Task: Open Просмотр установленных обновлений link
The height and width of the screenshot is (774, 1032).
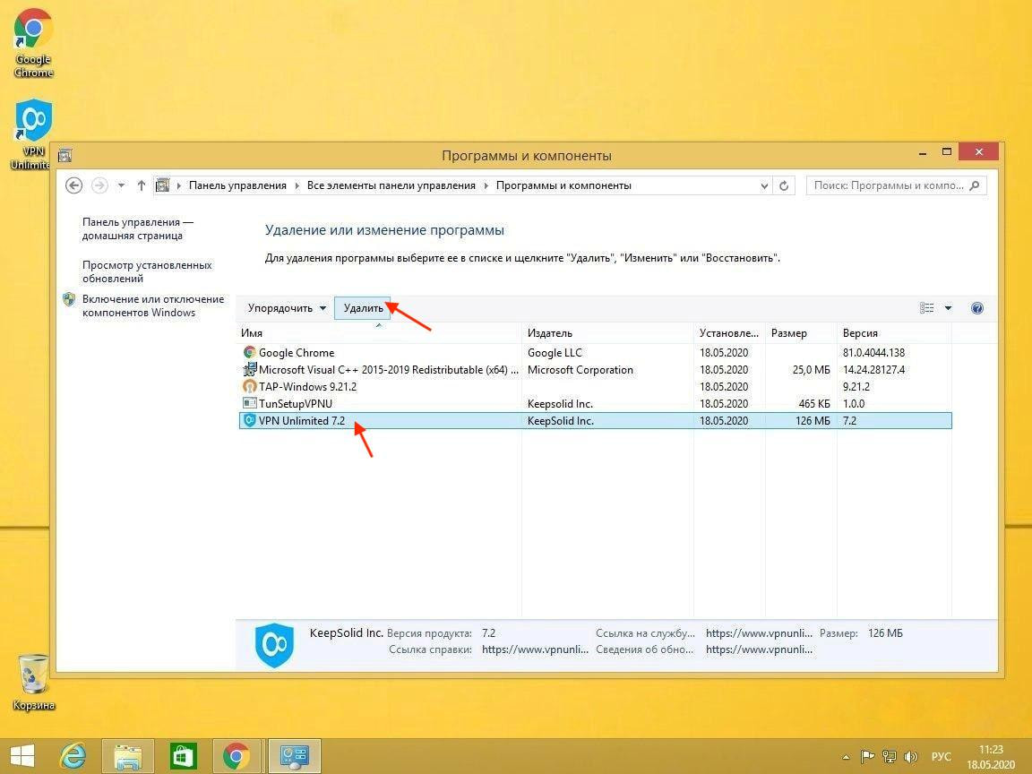Action: (x=147, y=271)
